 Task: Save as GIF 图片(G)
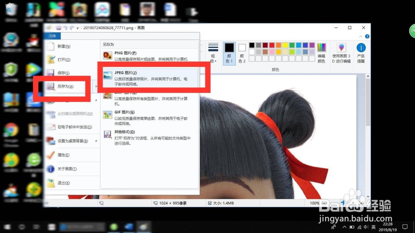click(150, 118)
